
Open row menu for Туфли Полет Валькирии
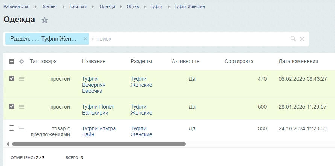(22, 107)
